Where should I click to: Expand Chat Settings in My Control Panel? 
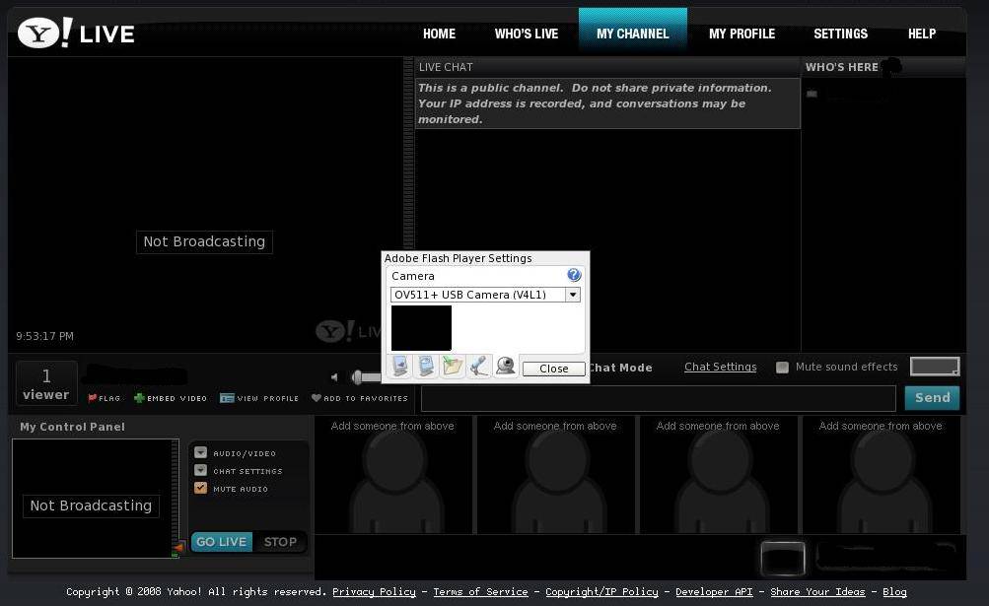200,470
